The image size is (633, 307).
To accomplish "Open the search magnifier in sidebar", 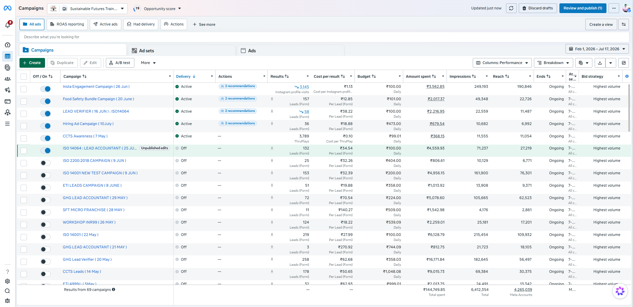I will 7,291.
